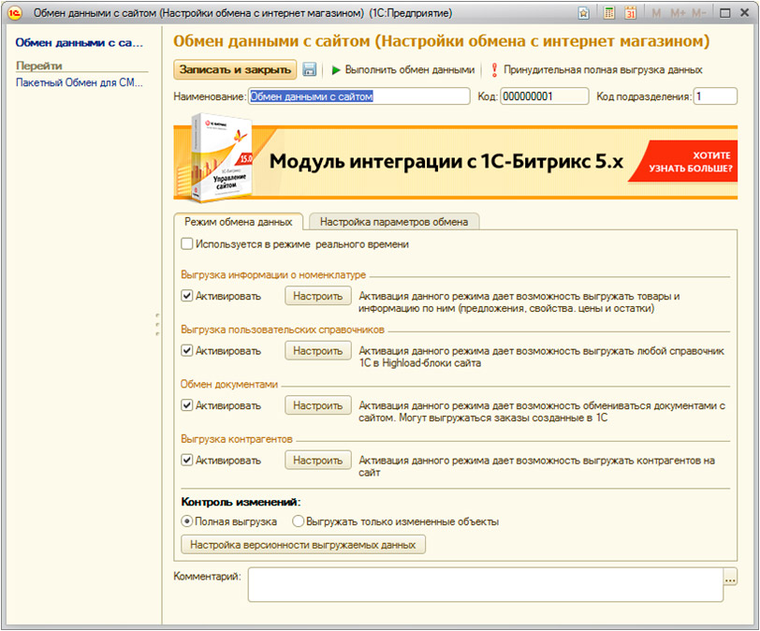Open "Пакетный Обмен для СМ..." navigation link
Viewport: 760px width, 631px height.
[x=79, y=83]
